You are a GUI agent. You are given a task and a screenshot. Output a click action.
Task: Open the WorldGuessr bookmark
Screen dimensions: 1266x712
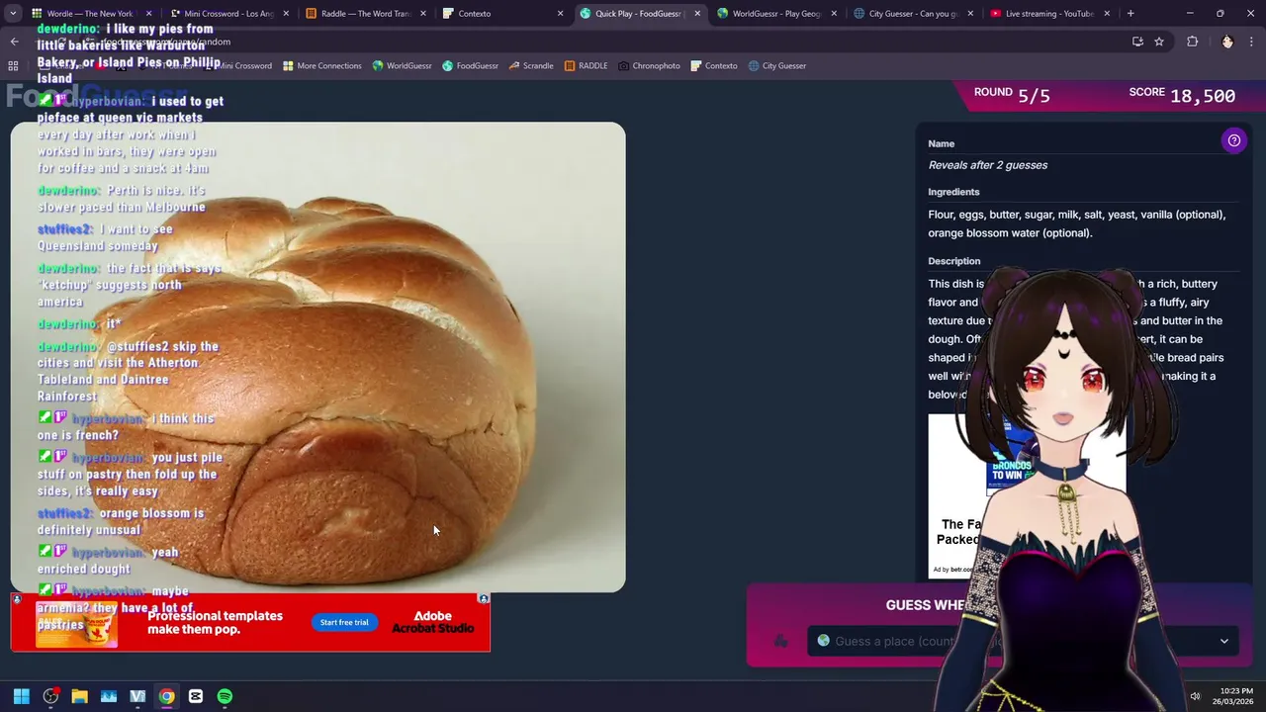coord(402,66)
